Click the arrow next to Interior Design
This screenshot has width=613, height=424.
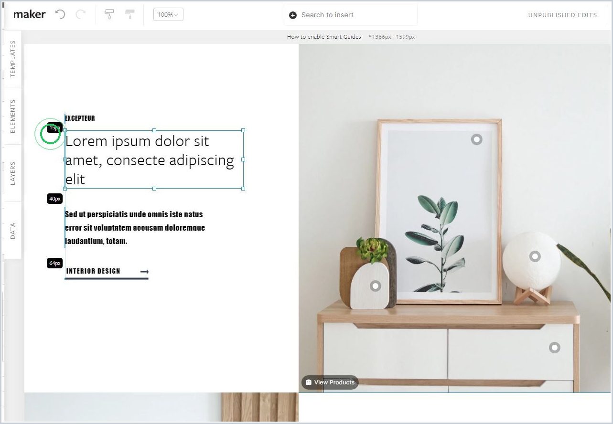[144, 272]
